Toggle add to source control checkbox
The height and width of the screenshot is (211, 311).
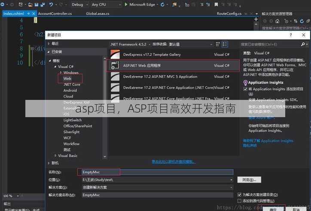[239, 201]
